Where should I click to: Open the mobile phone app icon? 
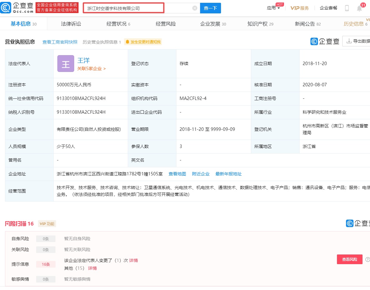pos(347,8)
